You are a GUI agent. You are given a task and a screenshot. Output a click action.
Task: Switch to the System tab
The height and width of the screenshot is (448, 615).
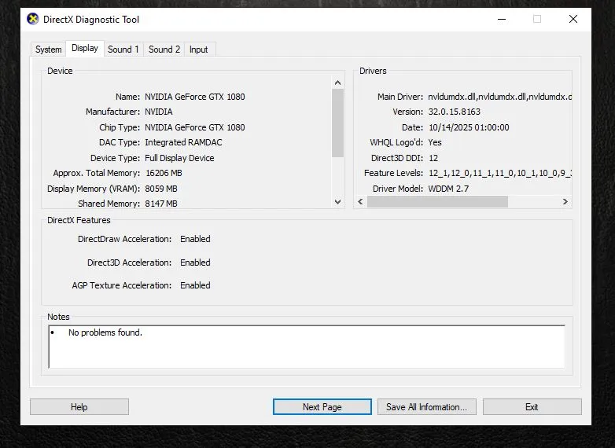pos(48,50)
